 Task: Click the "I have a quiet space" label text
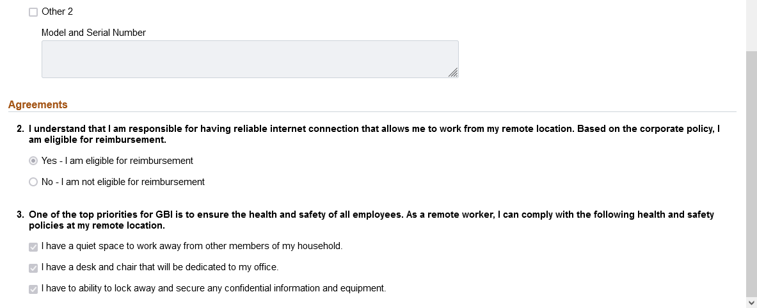pos(192,246)
